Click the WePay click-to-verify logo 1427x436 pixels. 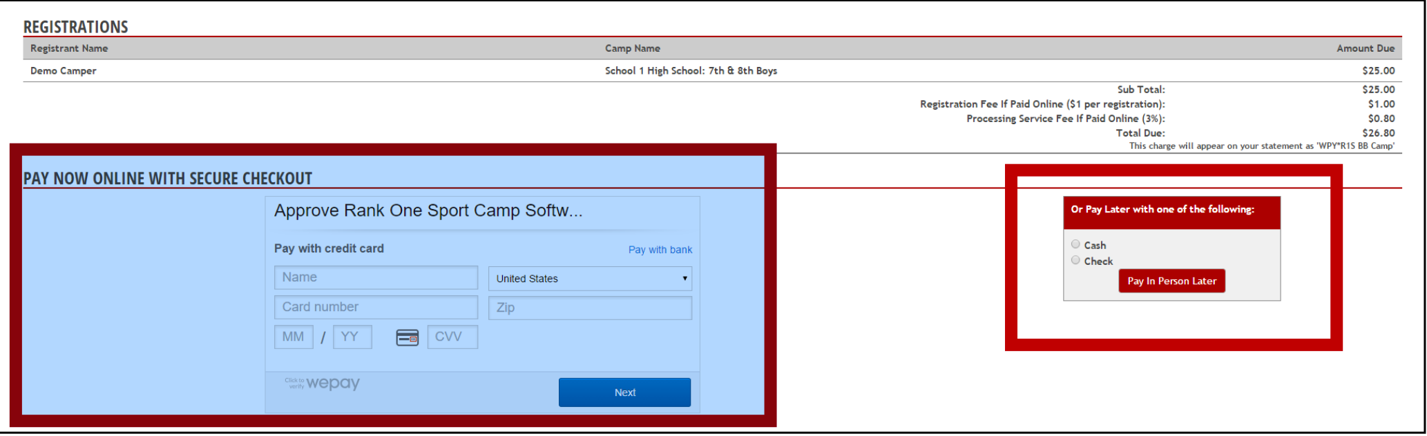[322, 383]
